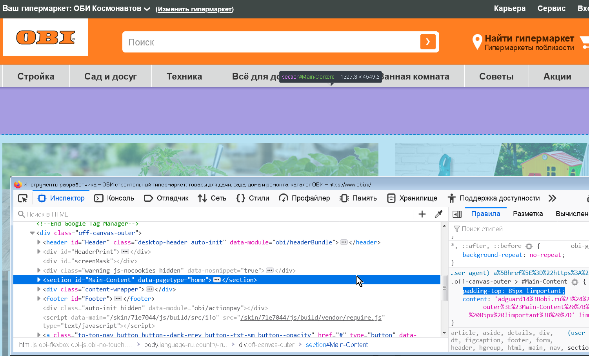Select the element picker tool in DevTools

click(22, 198)
